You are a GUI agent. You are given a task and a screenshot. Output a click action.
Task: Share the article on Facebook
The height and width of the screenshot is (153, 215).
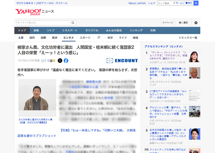coord(66,60)
